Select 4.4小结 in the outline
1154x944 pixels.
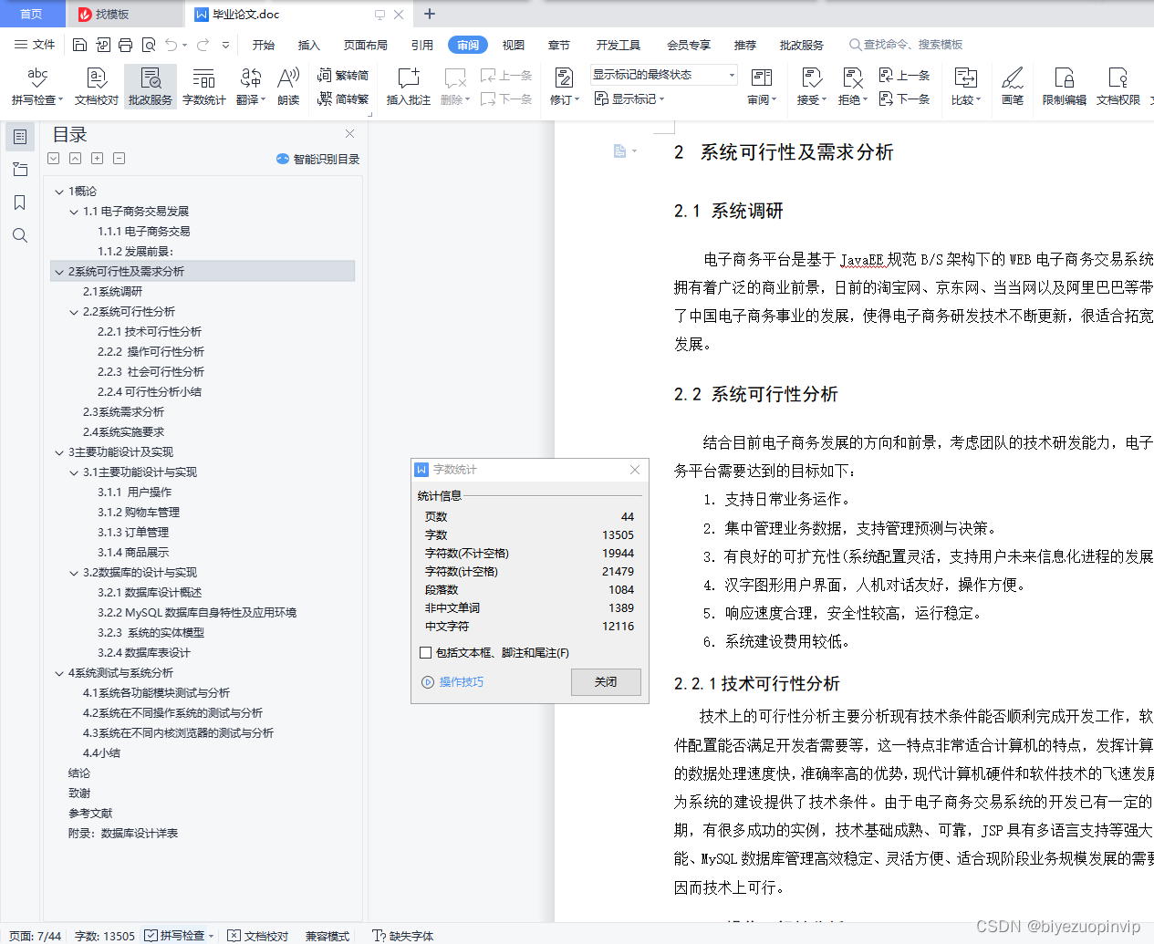pyautogui.click(x=101, y=753)
